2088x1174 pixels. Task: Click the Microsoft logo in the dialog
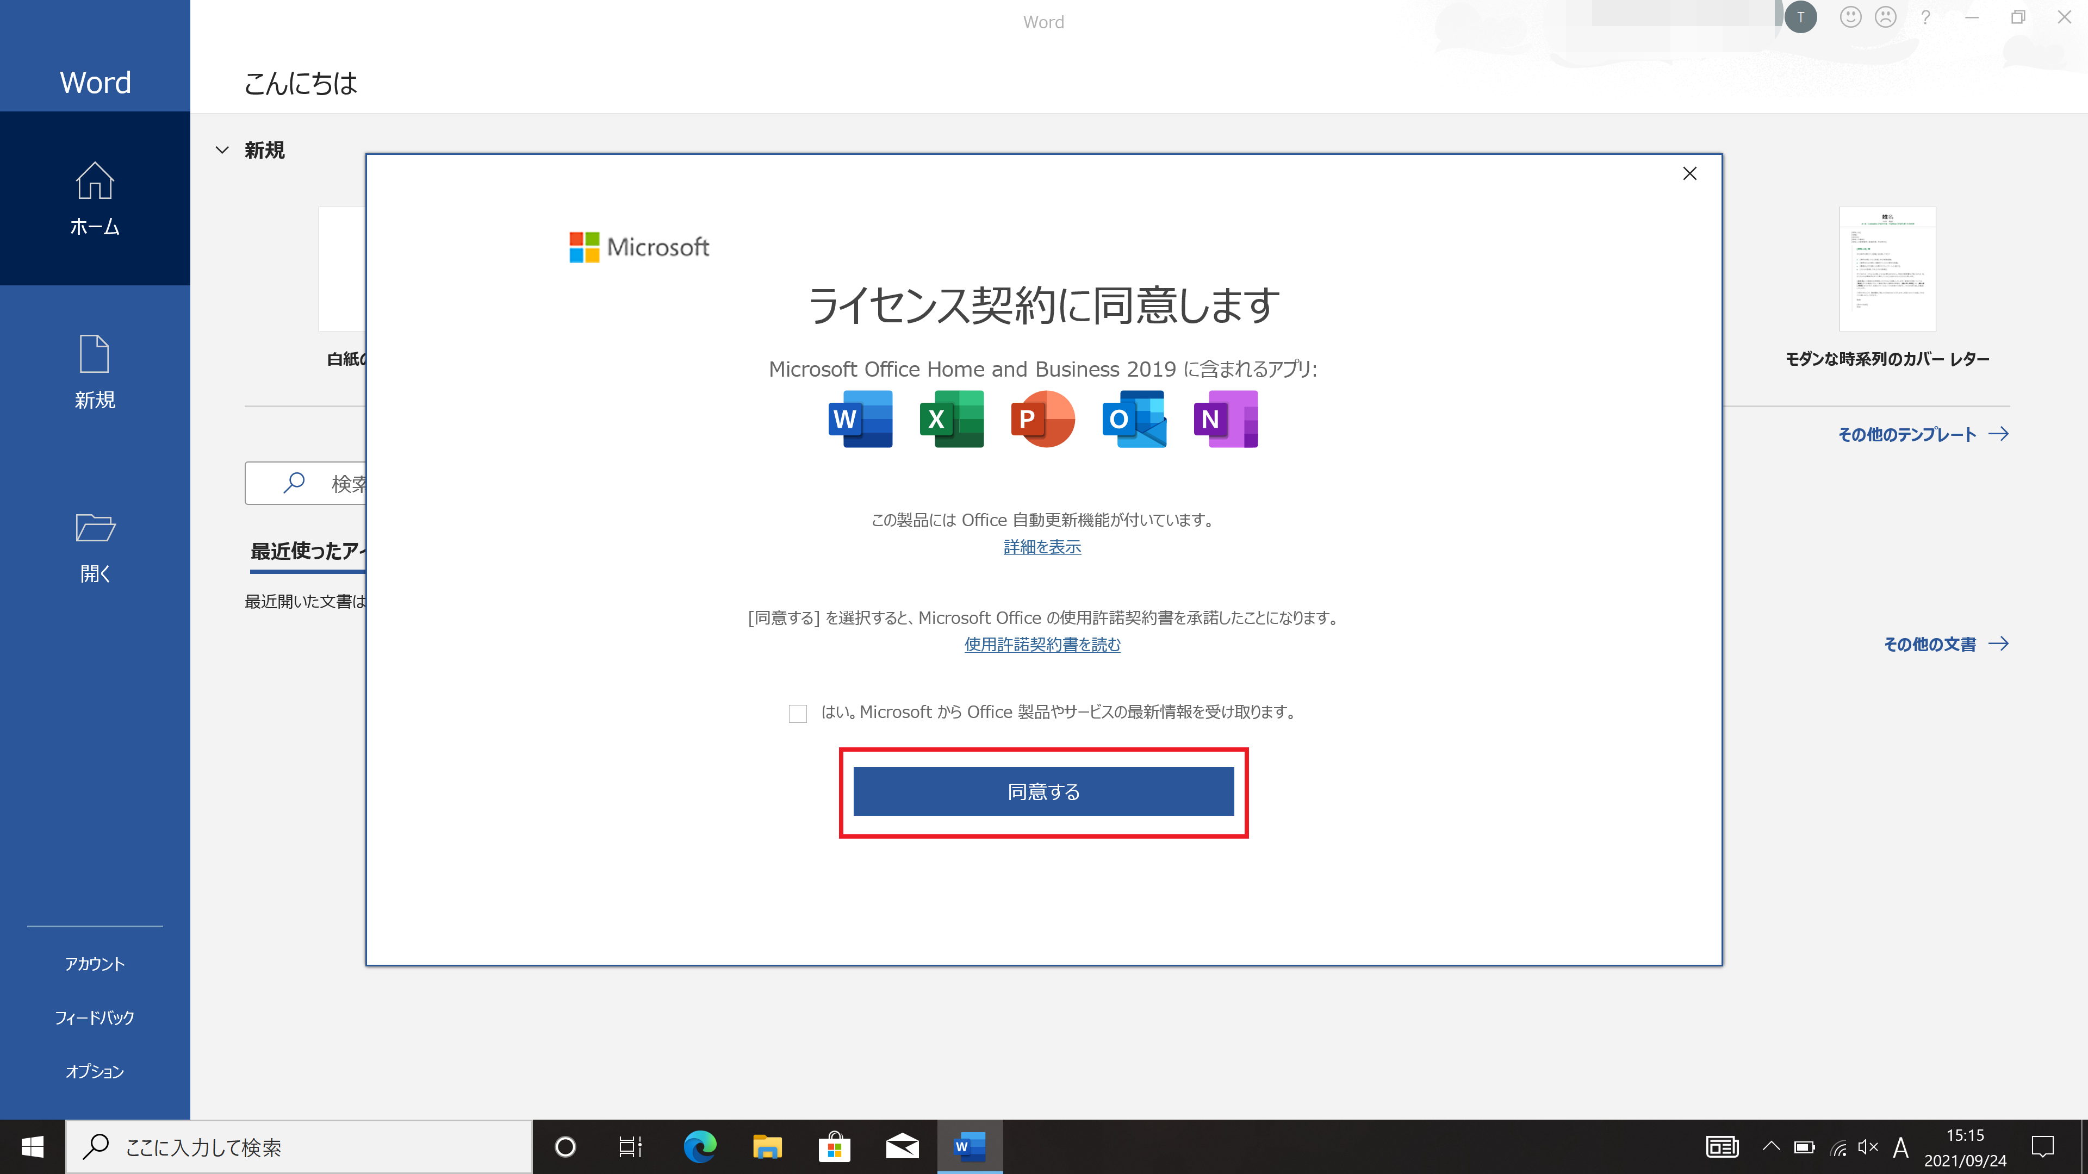click(639, 247)
